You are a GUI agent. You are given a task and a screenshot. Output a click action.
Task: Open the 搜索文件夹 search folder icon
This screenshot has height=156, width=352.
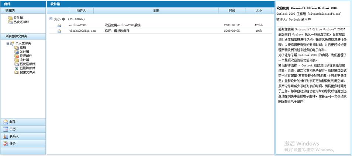click(16, 72)
